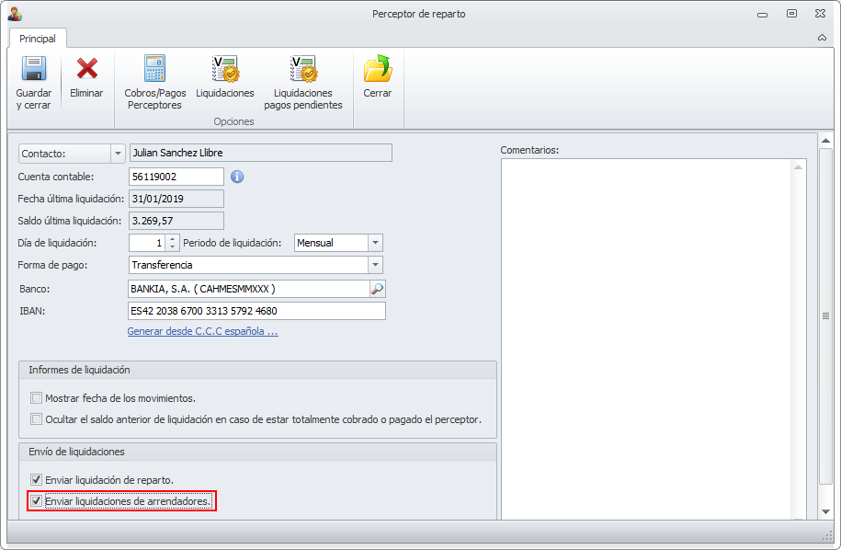The width and height of the screenshot is (841, 550).
Task: Click the application user icon in title bar
Action: (x=15, y=14)
